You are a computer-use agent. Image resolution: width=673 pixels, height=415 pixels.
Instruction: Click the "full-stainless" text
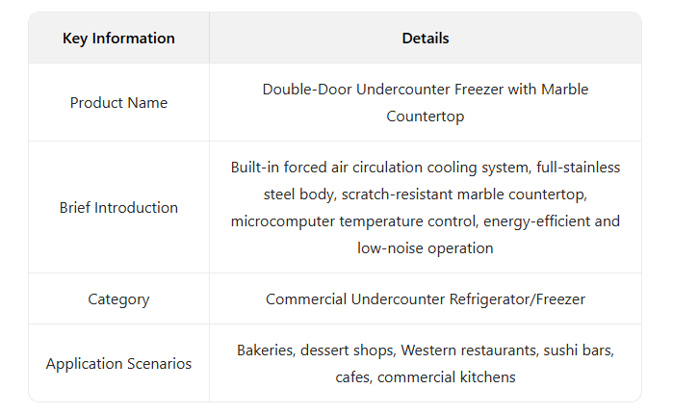[576, 168]
